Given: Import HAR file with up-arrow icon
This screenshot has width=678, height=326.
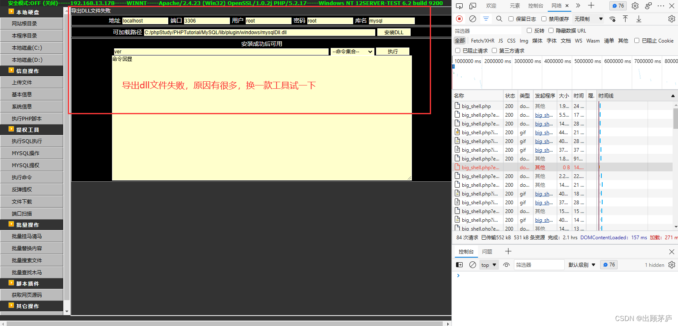Looking at the screenshot, I should (x=626, y=19).
